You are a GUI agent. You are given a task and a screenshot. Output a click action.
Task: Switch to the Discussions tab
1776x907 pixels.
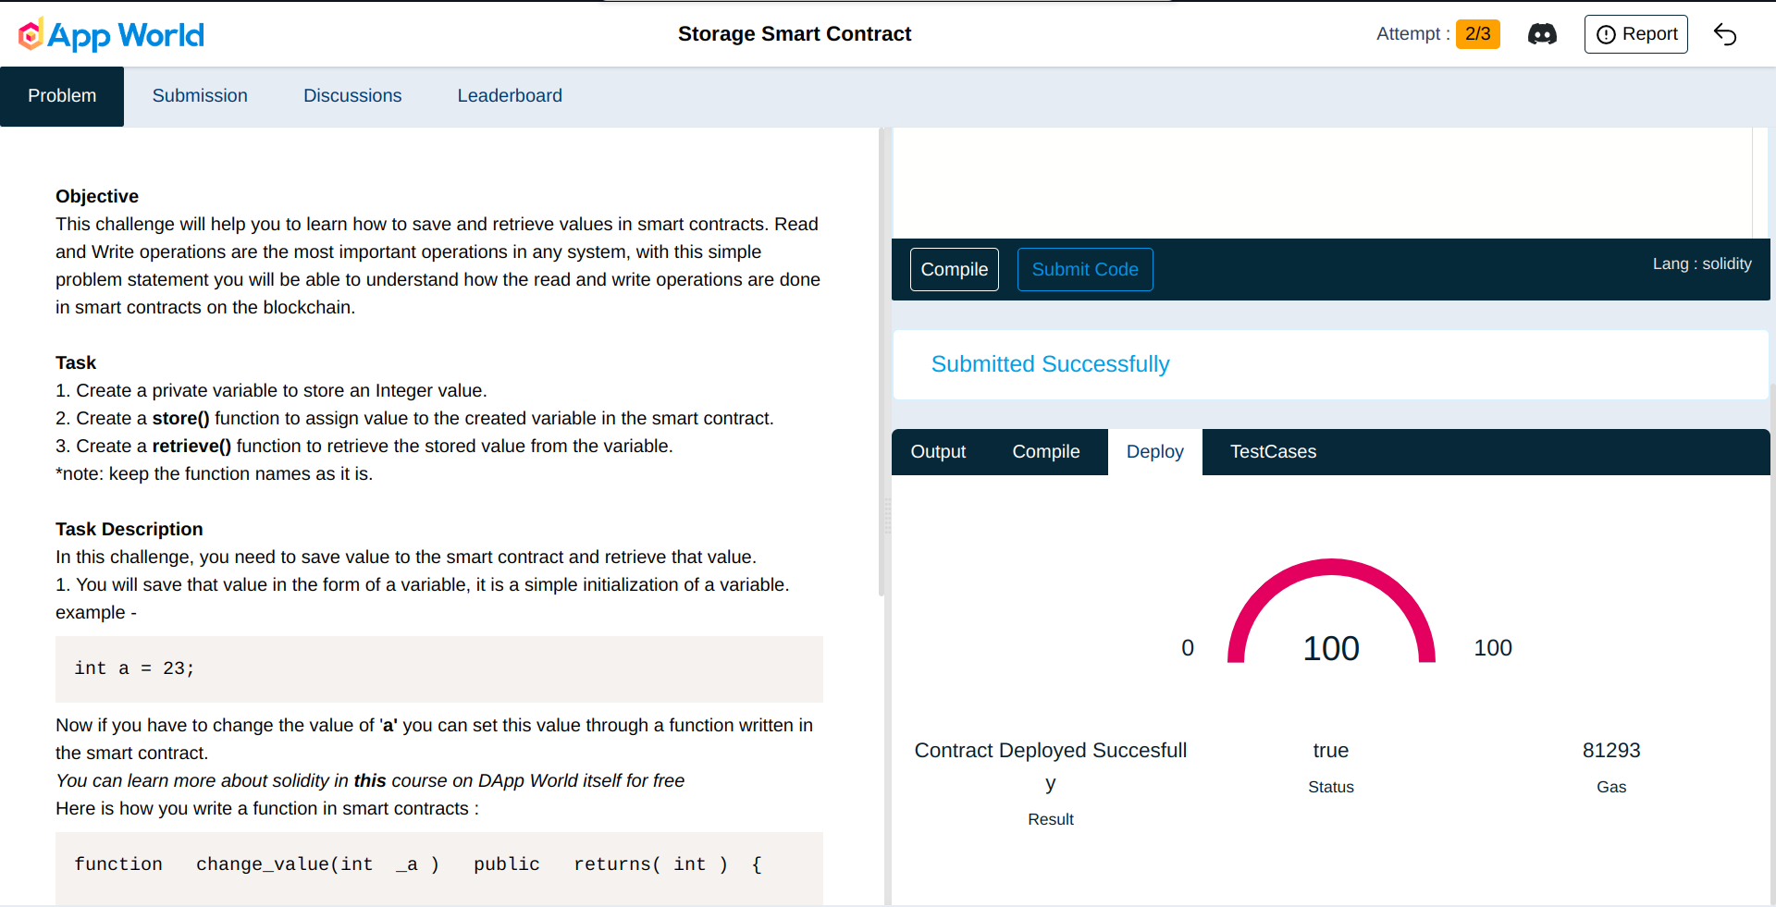[x=352, y=96]
